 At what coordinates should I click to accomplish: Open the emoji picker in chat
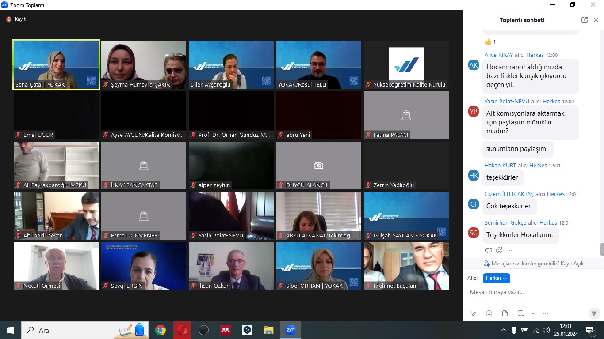click(489, 313)
